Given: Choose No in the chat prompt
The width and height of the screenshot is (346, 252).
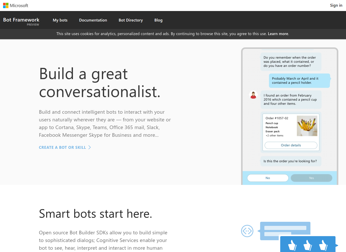Looking at the screenshot, I should pyautogui.click(x=268, y=178).
